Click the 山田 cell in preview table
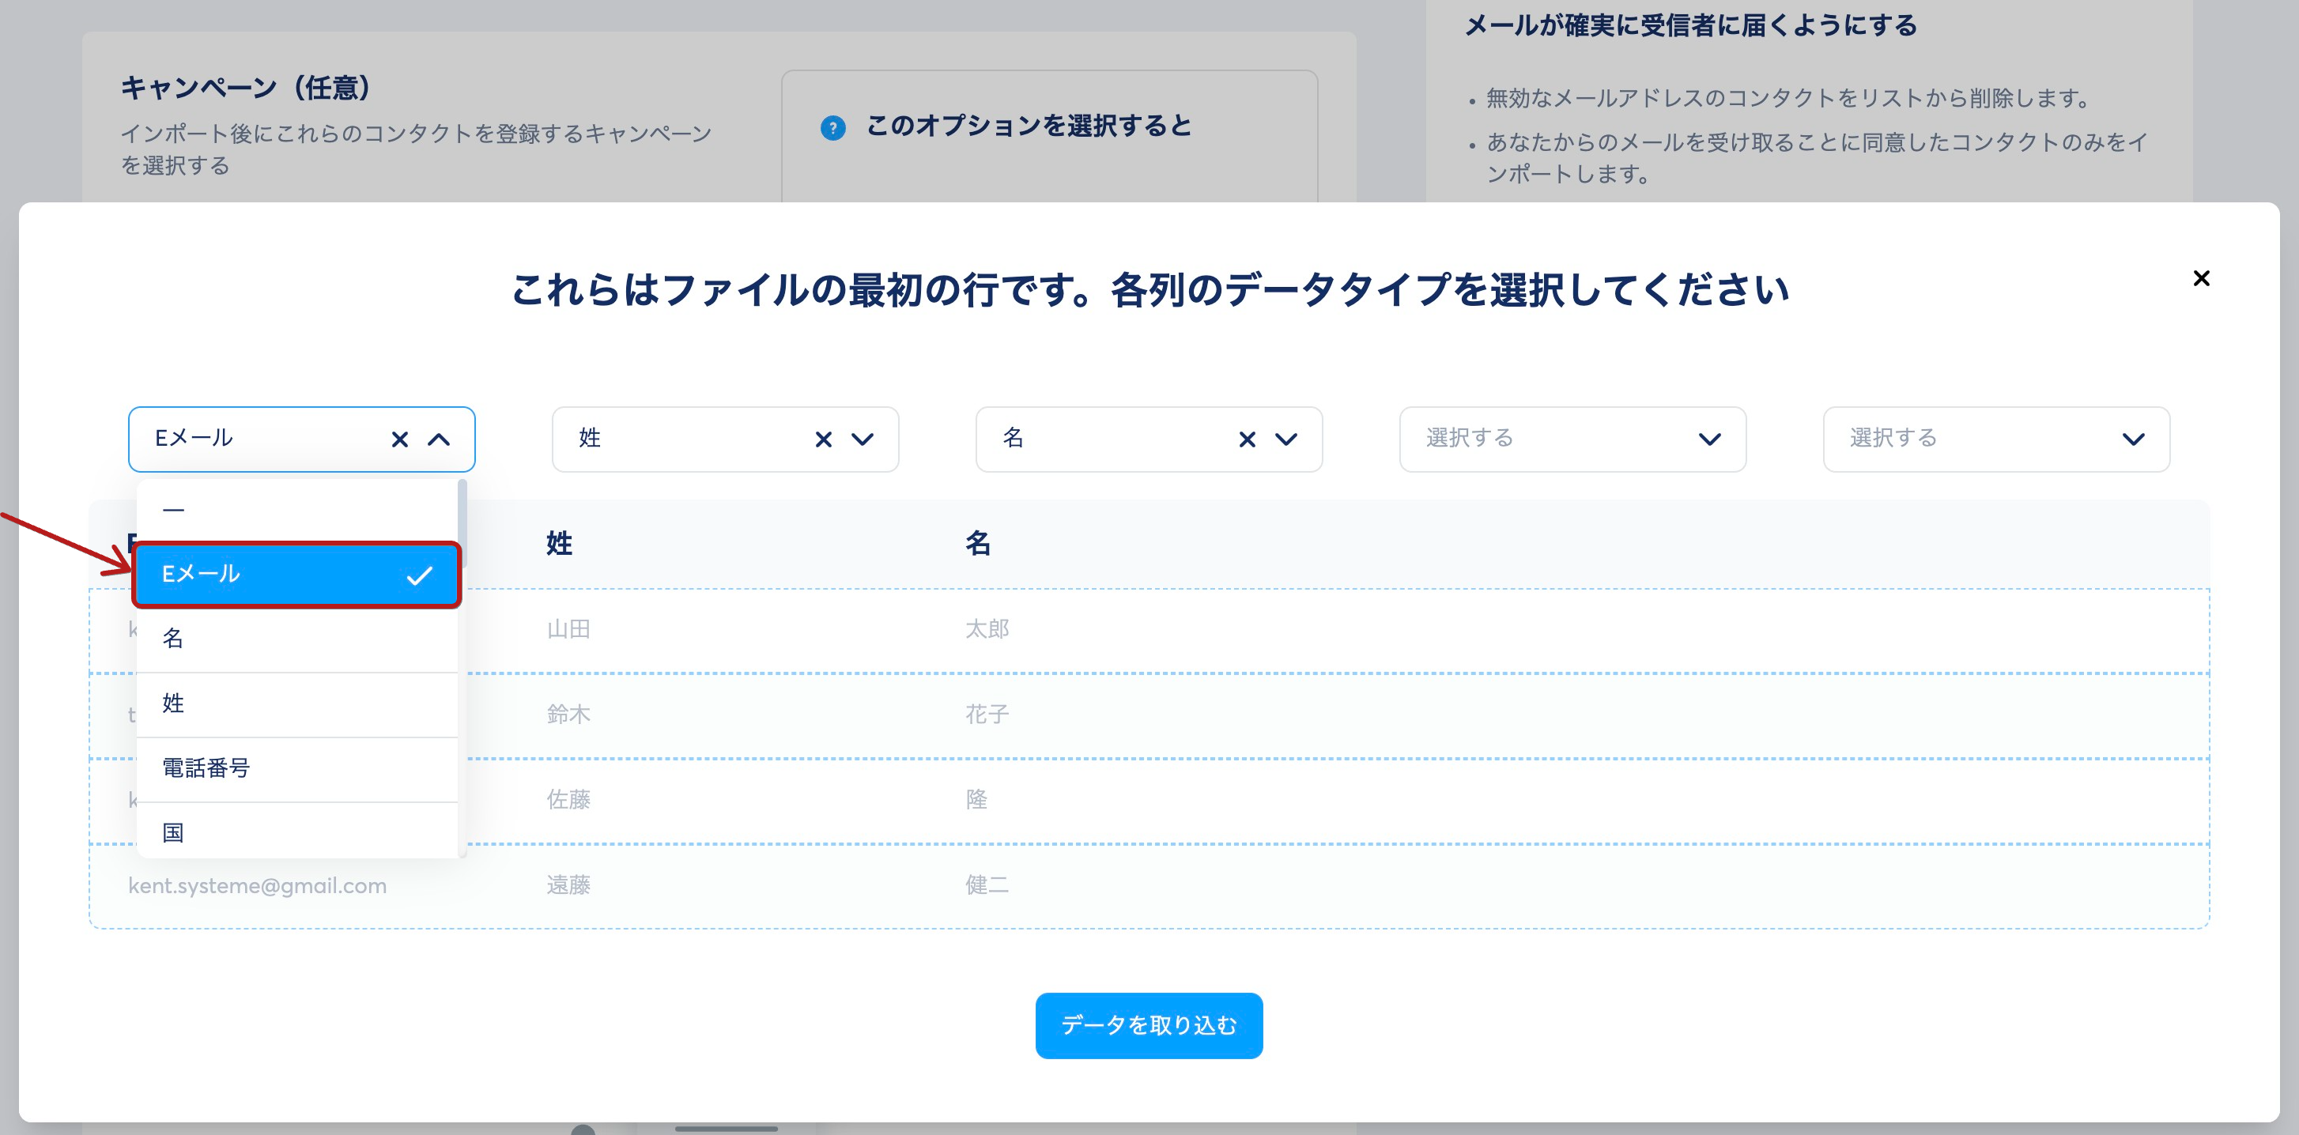Image resolution: width=2299 pixels, height=1135 pixels. pyautogui.click(x=568, y=630)
